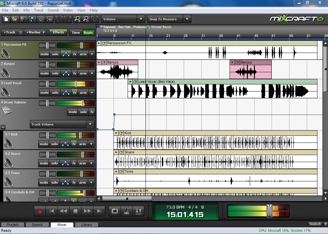Click the Lead Vocal track volume slider
This screenshot has width=328, height=234.
pyautogui.click(x=76, y=84)
